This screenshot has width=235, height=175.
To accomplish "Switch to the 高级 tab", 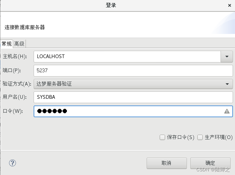I will coord(19,44).
